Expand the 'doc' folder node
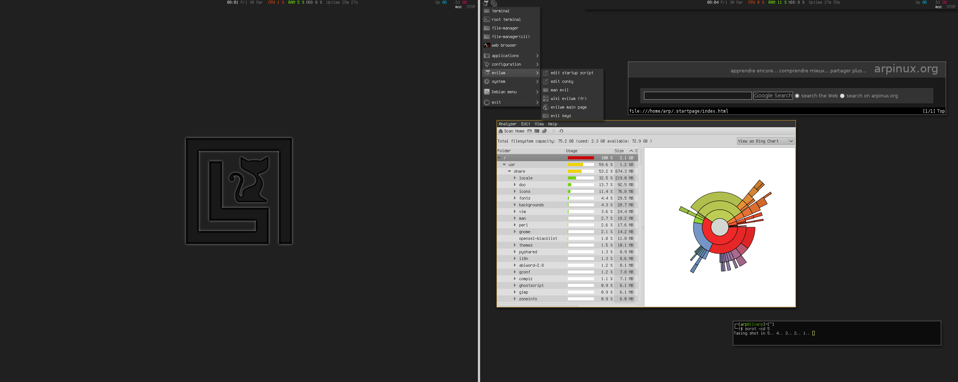The height and width of the screenshot is (382, 958). (515, 185)
